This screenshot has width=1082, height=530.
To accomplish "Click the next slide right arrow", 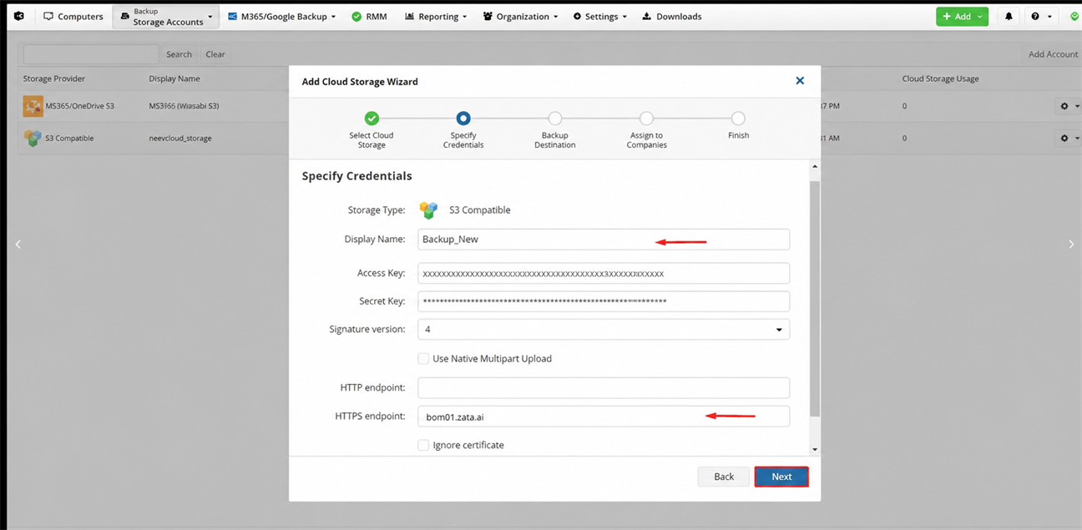I will tap(1071, 244).
